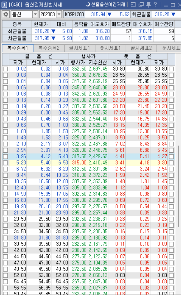Open the 콜시세표1 tab
This screenshot has width=181, height=295.
coord(79,48)
